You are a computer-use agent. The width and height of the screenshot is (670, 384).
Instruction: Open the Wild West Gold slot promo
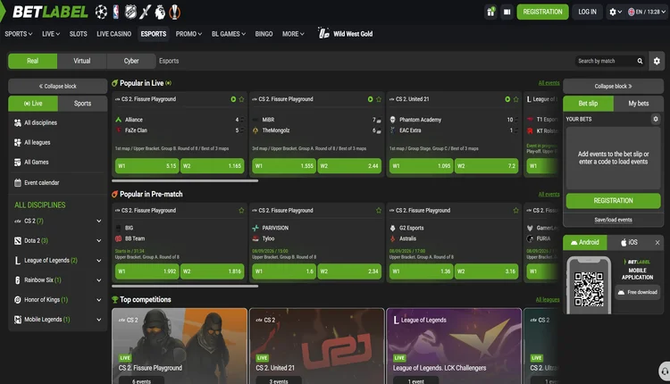click(346, 34)
